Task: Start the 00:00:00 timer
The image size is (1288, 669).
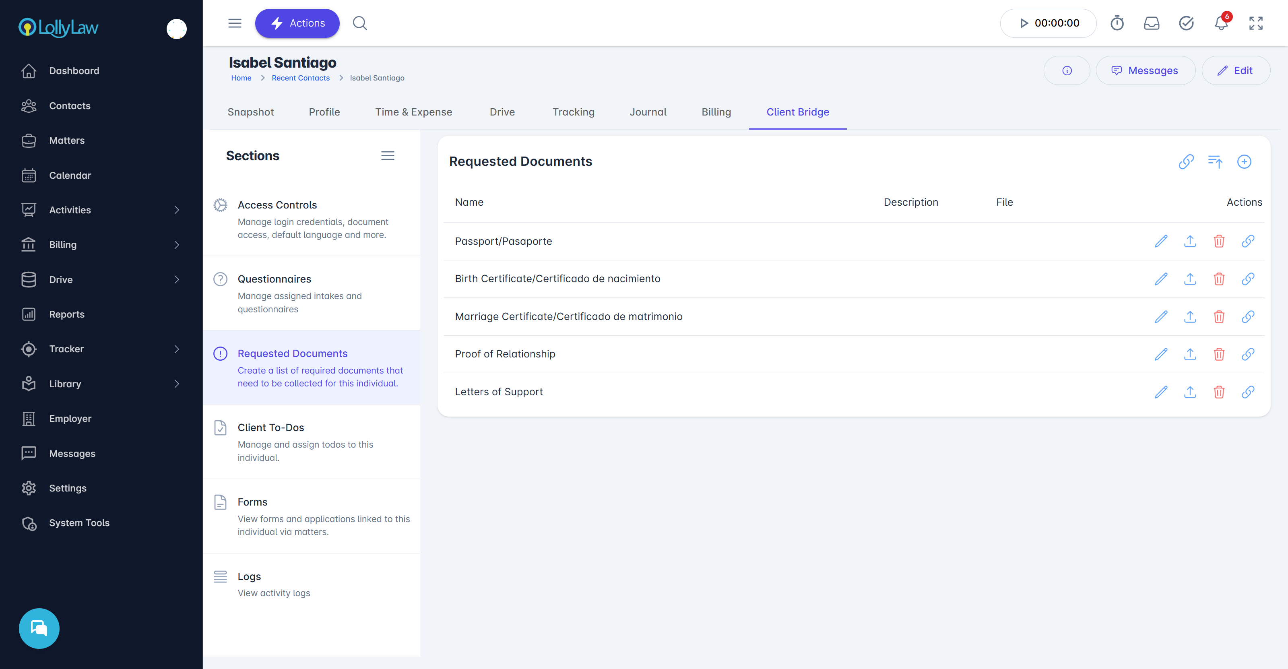Action: point(1024,23)
